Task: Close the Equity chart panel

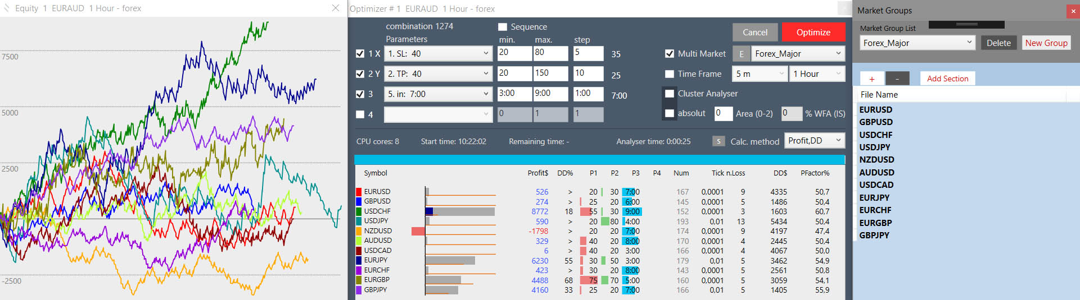Action: [336, 8]
